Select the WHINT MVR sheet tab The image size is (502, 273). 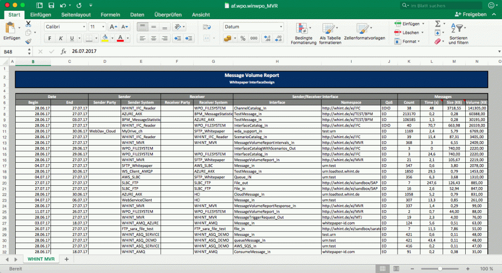(x=41, y=259)
